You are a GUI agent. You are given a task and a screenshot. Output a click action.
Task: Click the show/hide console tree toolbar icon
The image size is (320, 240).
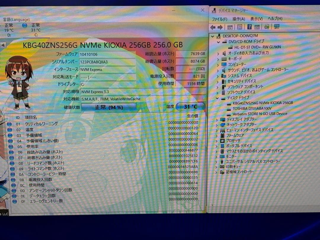tap(230, 27)
